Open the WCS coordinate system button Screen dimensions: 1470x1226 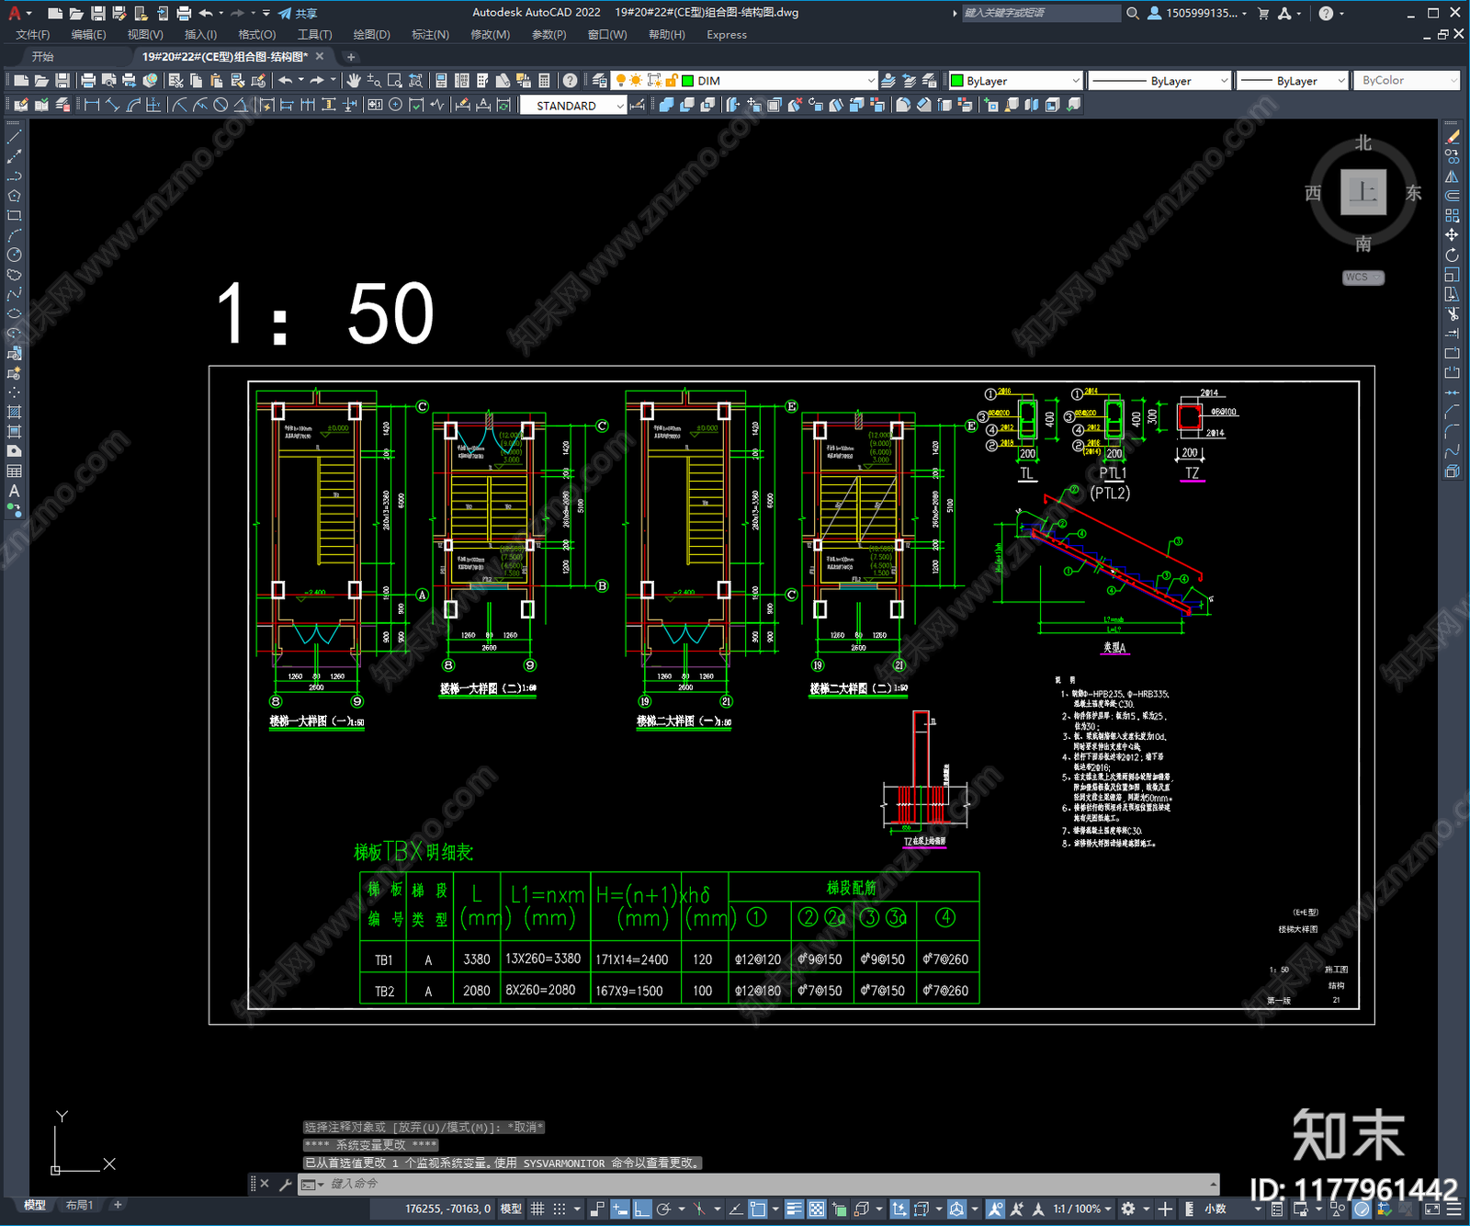1363,278
